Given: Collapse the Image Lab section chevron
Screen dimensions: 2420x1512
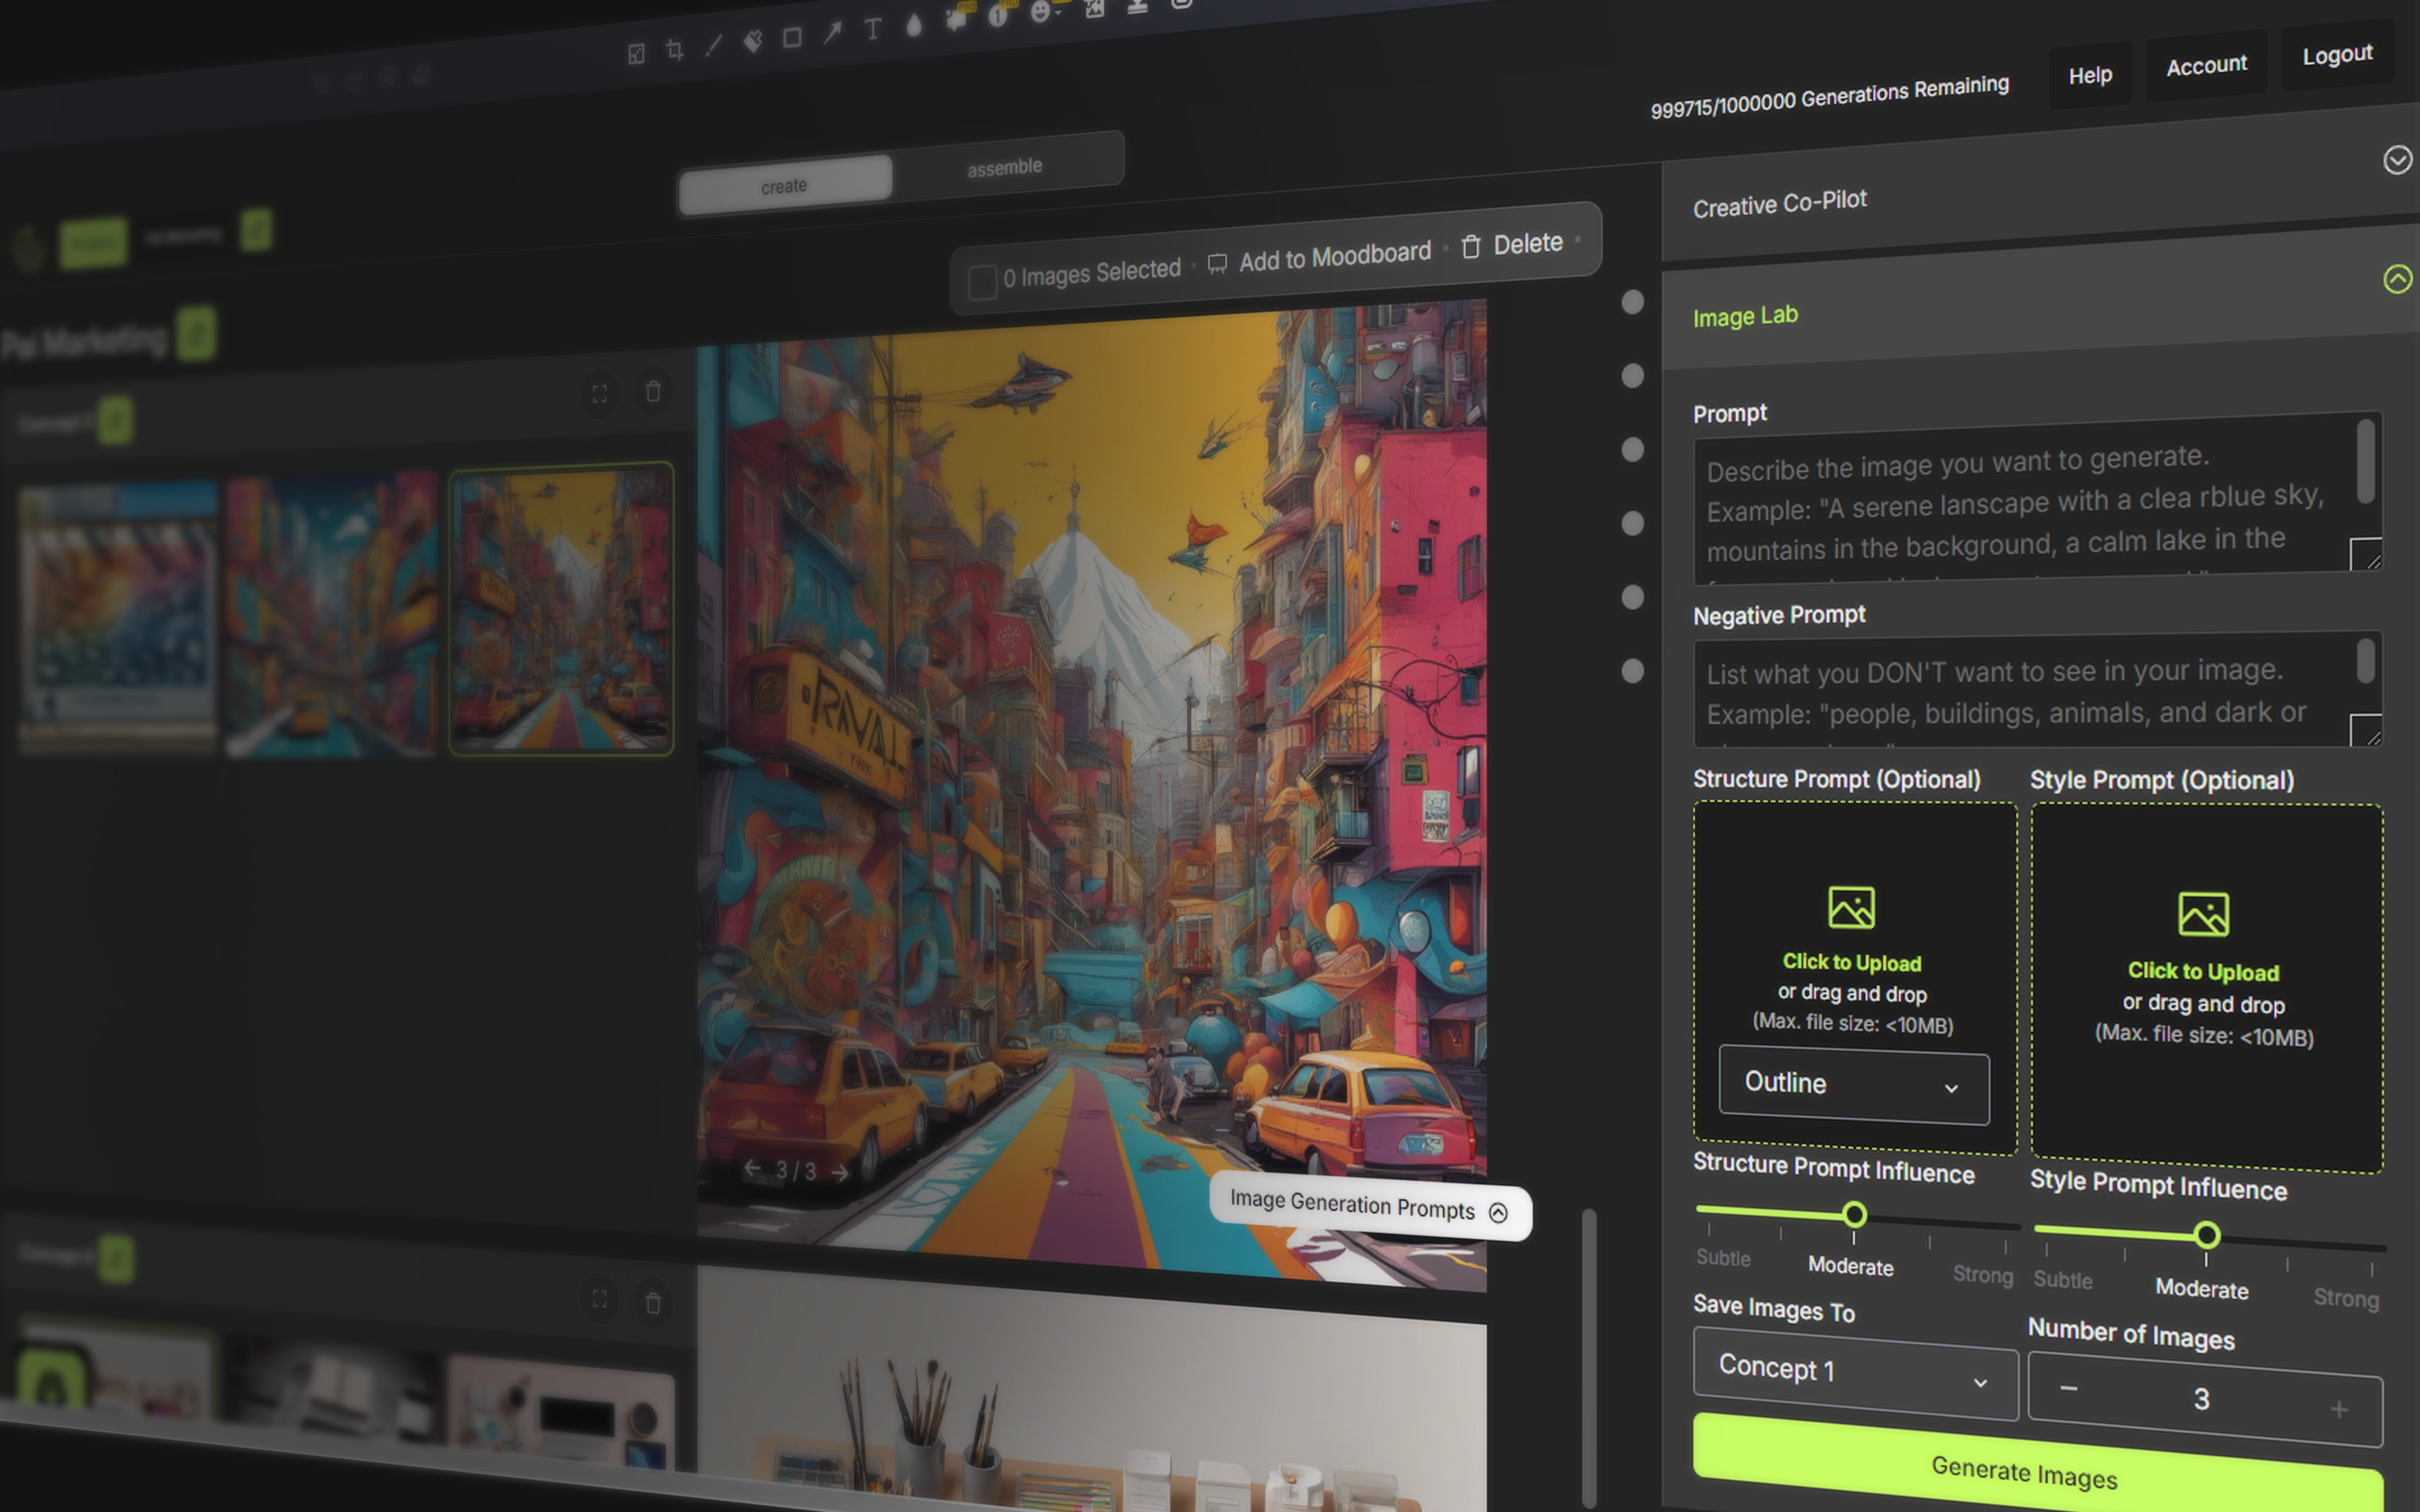Looking at the screenshot, I should [2397, 279].
